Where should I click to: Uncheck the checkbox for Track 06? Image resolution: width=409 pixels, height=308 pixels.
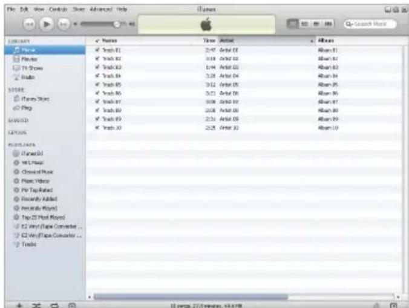[x=97, y=93]
